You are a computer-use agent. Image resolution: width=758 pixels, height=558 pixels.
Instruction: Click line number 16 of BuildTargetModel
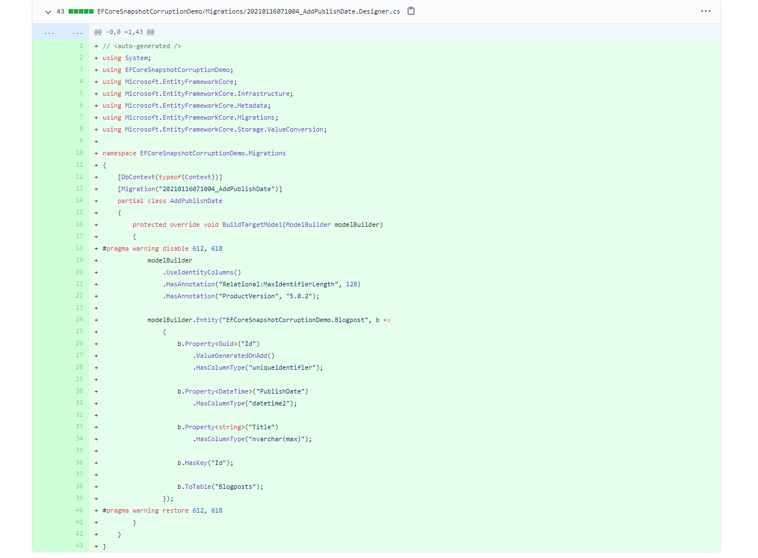point(79,225)
